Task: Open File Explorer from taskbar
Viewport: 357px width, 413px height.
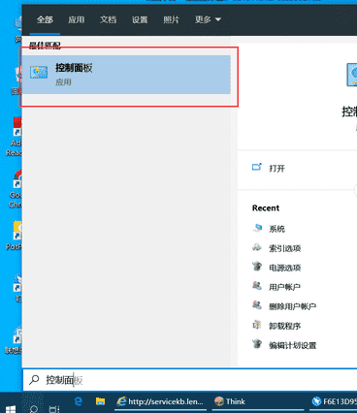Action: 100,401
